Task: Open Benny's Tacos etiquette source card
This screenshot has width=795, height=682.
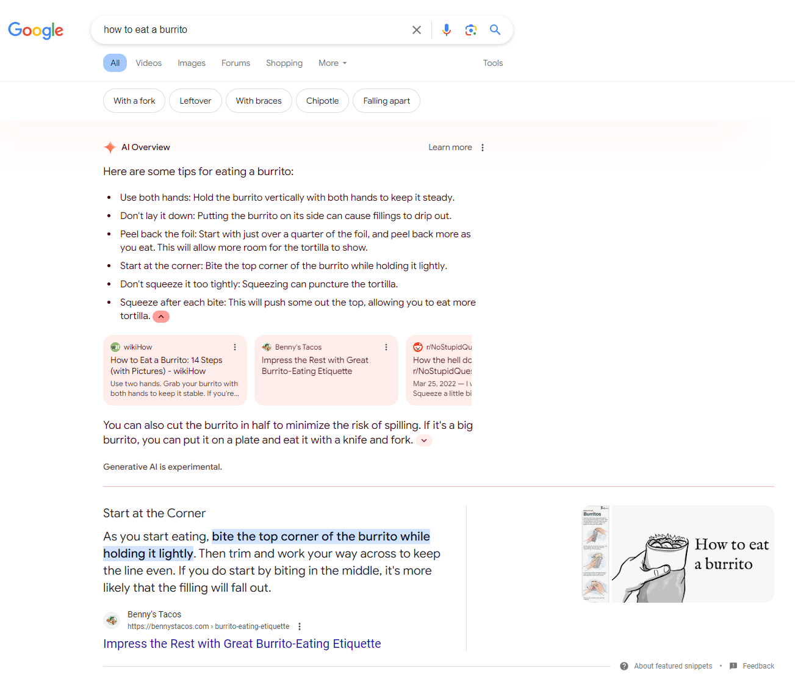Action: 326,370
